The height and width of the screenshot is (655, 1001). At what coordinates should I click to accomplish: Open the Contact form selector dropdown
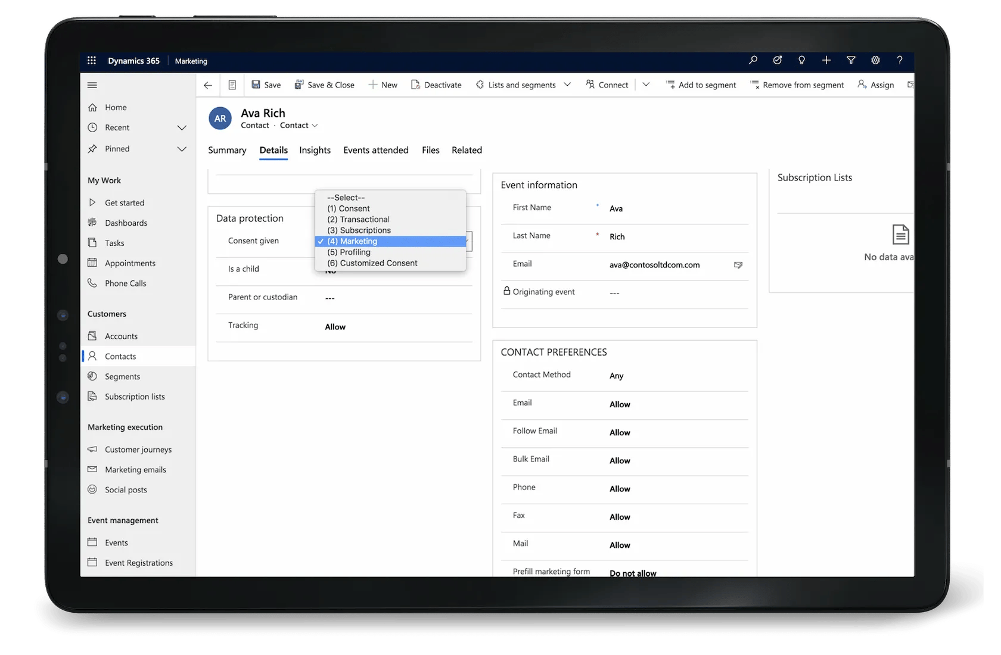[x=299, y=125]
